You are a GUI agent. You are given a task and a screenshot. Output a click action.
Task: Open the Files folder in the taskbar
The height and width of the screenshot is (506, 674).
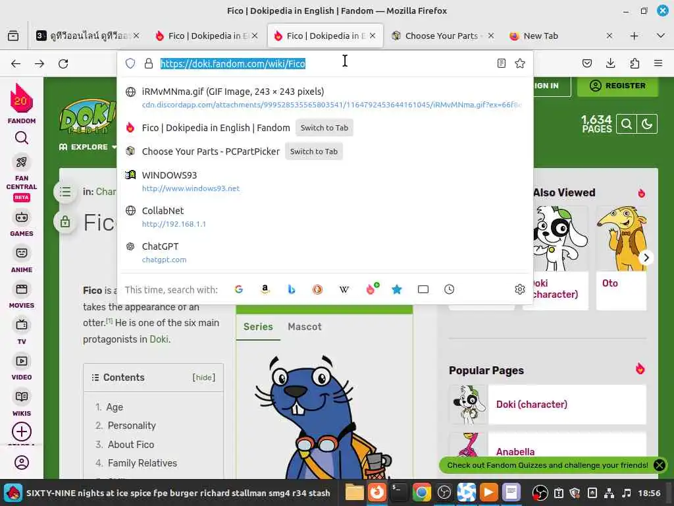pyautogui.click(x=354, y=492)
